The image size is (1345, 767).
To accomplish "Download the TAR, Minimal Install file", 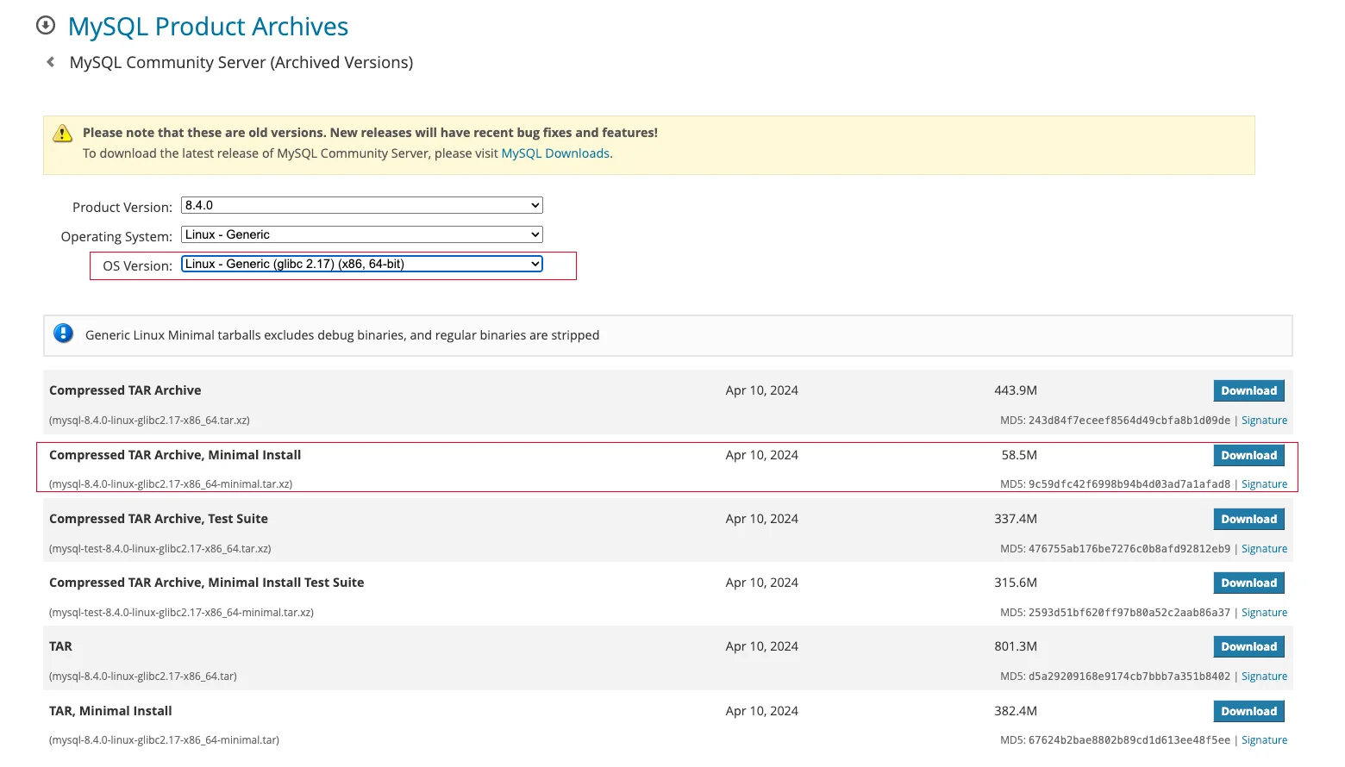I will (x=1248, y=711).
